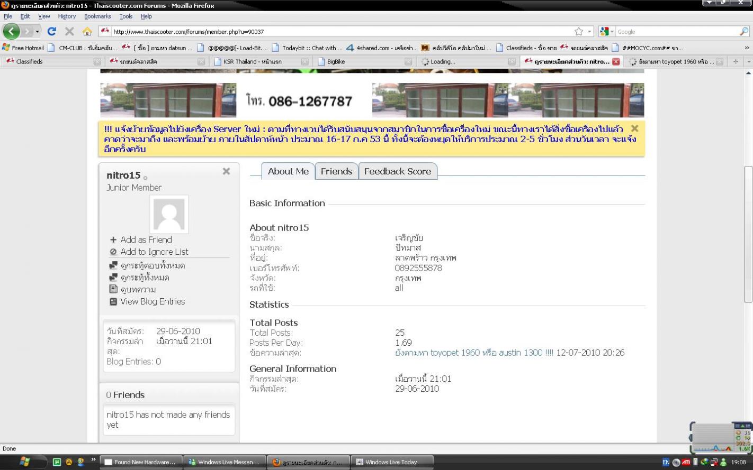Reload the page in Firefox
This screenshot has width=753, height=470.
pos(51,31)
